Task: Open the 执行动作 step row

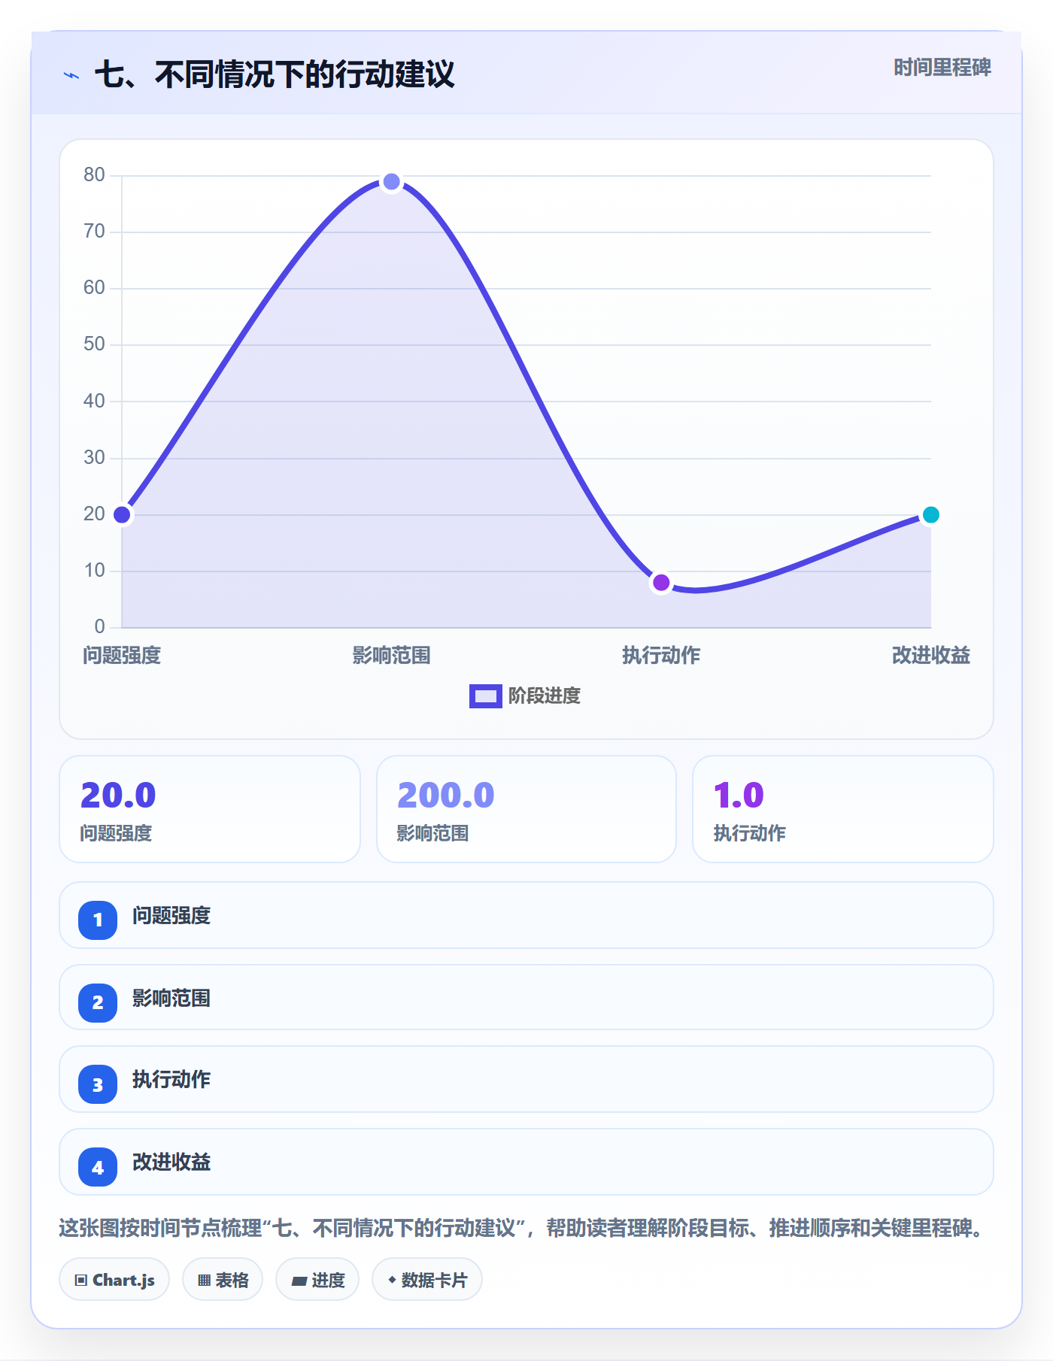Action: click(x=526, y=1079)
